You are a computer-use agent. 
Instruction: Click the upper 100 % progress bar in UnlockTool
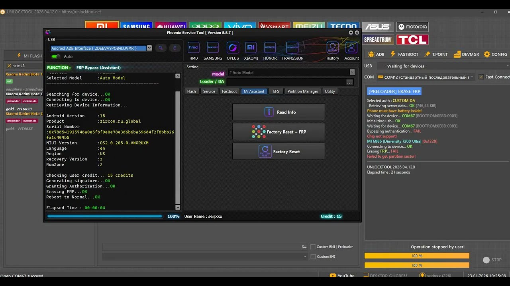417,256
